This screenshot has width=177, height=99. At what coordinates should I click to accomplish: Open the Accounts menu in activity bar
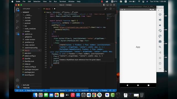tap(17, 80)
